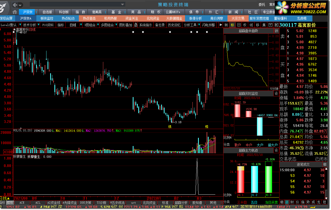Click the 财 finance tab icon
This screenshot has width=331, height=210.
point(292,202)
